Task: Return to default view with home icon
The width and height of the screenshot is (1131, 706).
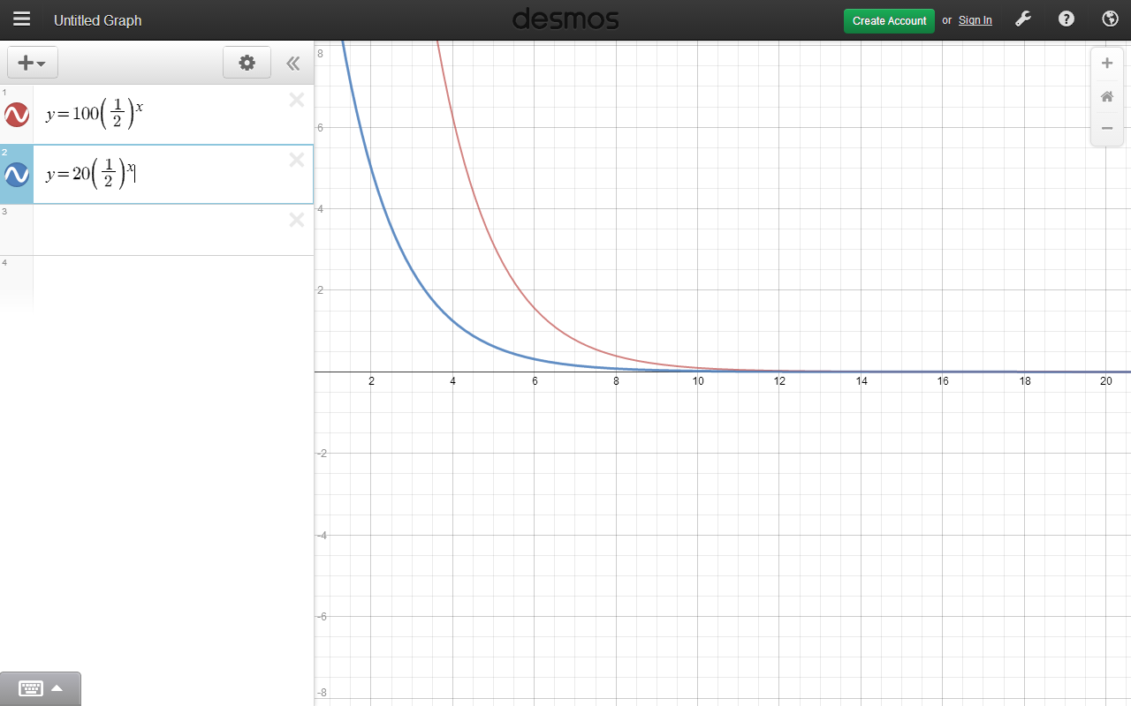Action: pyautogui.click(x=1106, y=96)
